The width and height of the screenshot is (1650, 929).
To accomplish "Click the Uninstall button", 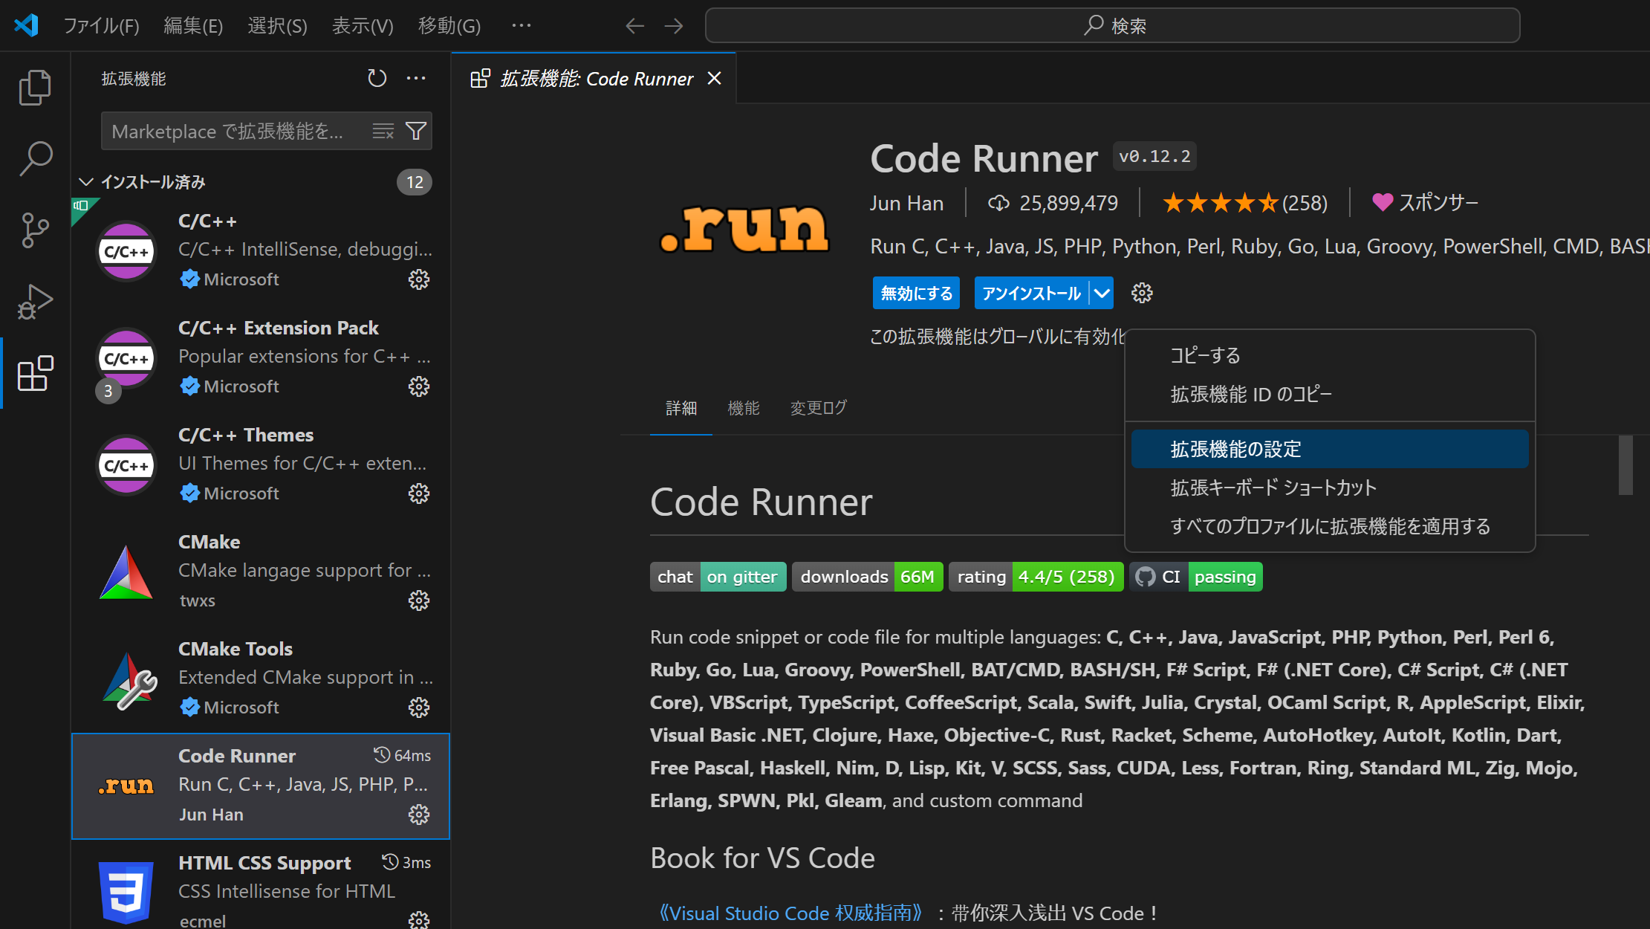I will pos(1031,293).
